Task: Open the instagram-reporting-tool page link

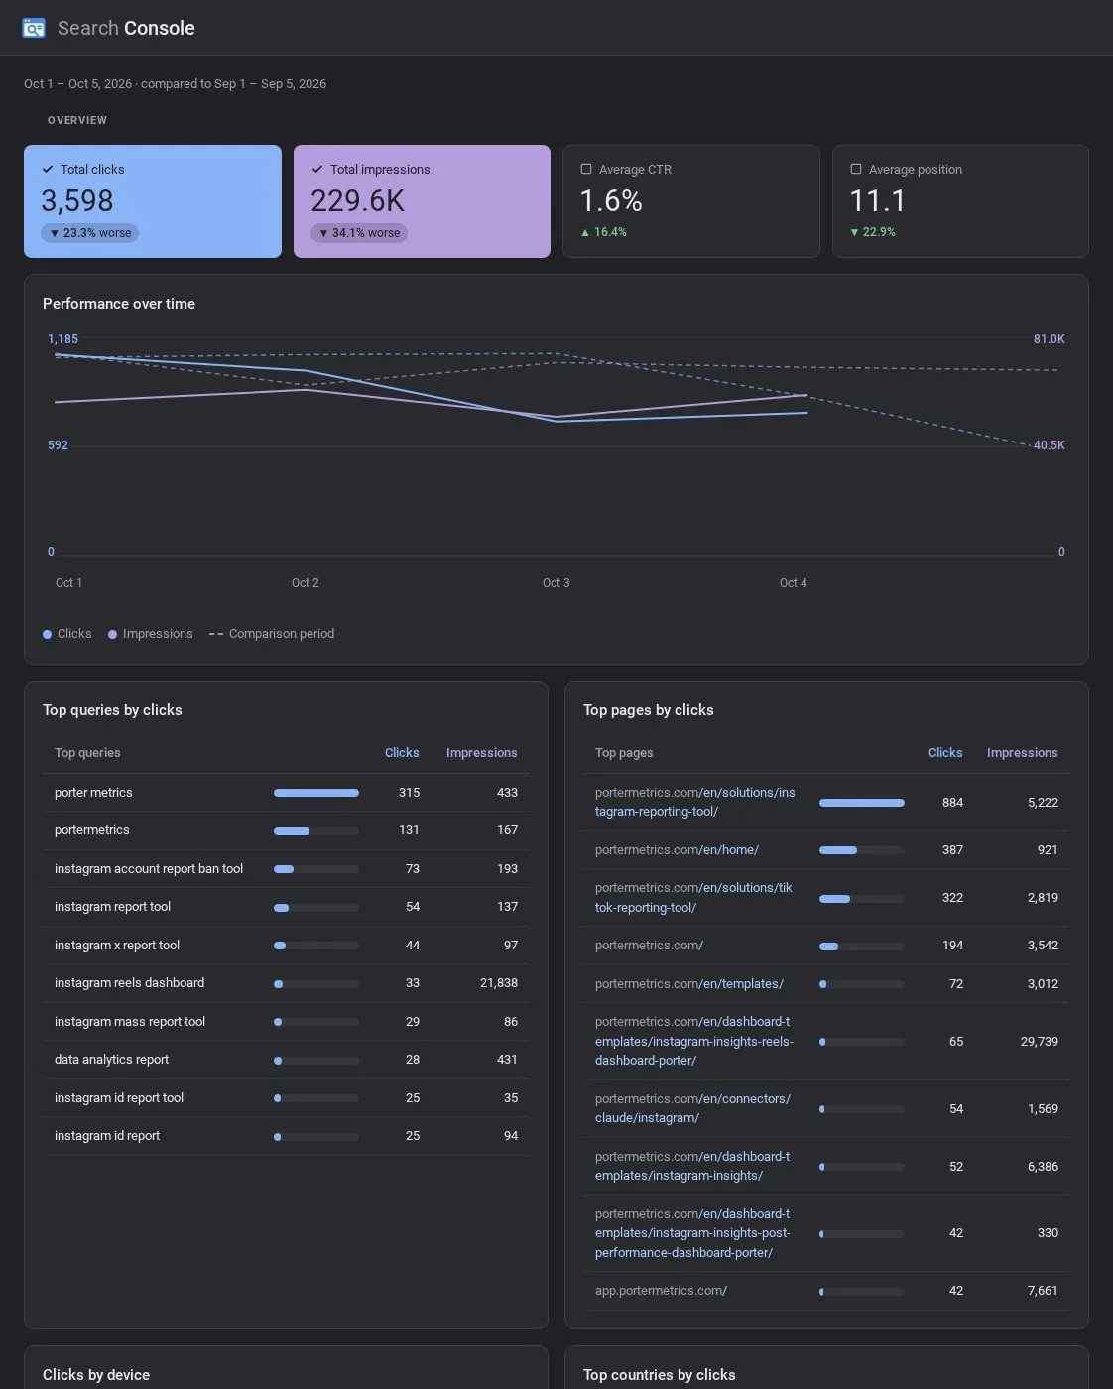Action: (694, 802)
